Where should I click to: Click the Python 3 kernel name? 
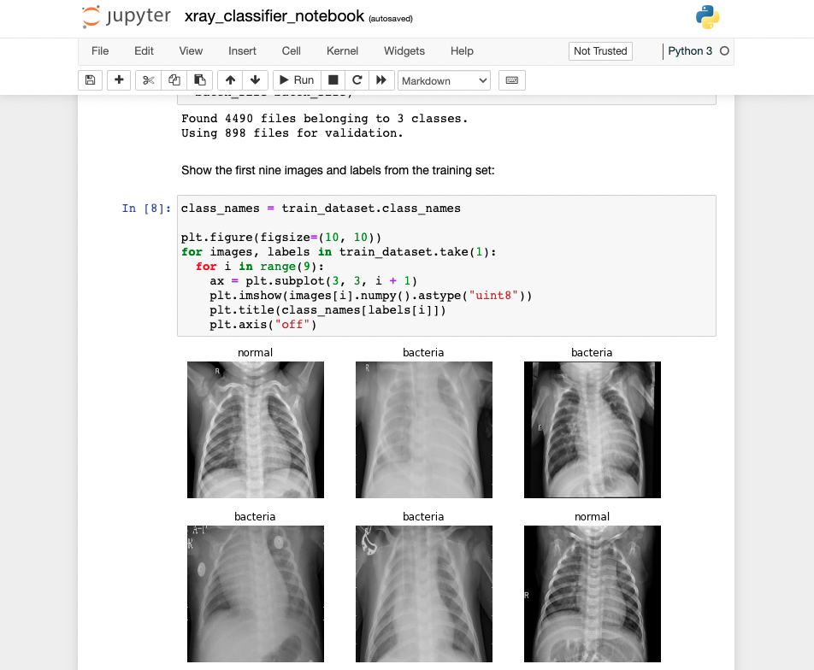pyautogui.click(x=690, y=51)
